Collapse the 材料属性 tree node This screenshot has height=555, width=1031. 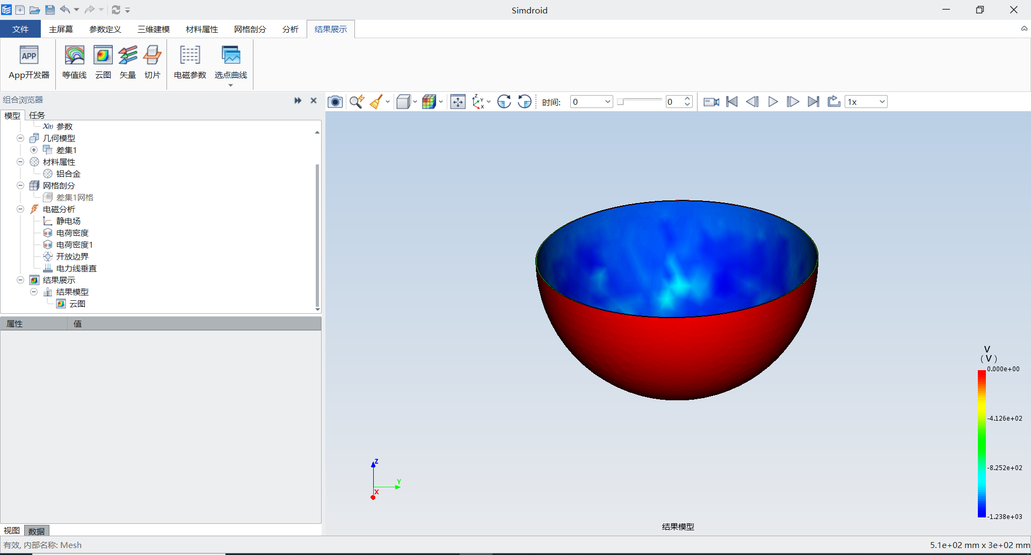coord(20,162)
